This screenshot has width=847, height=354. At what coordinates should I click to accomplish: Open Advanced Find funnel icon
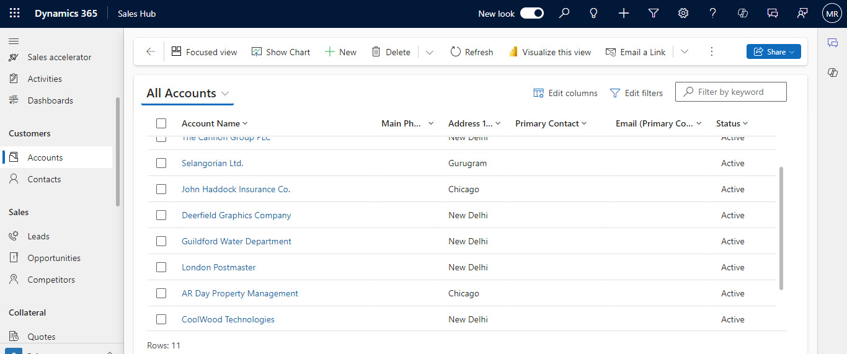(653, 14)
